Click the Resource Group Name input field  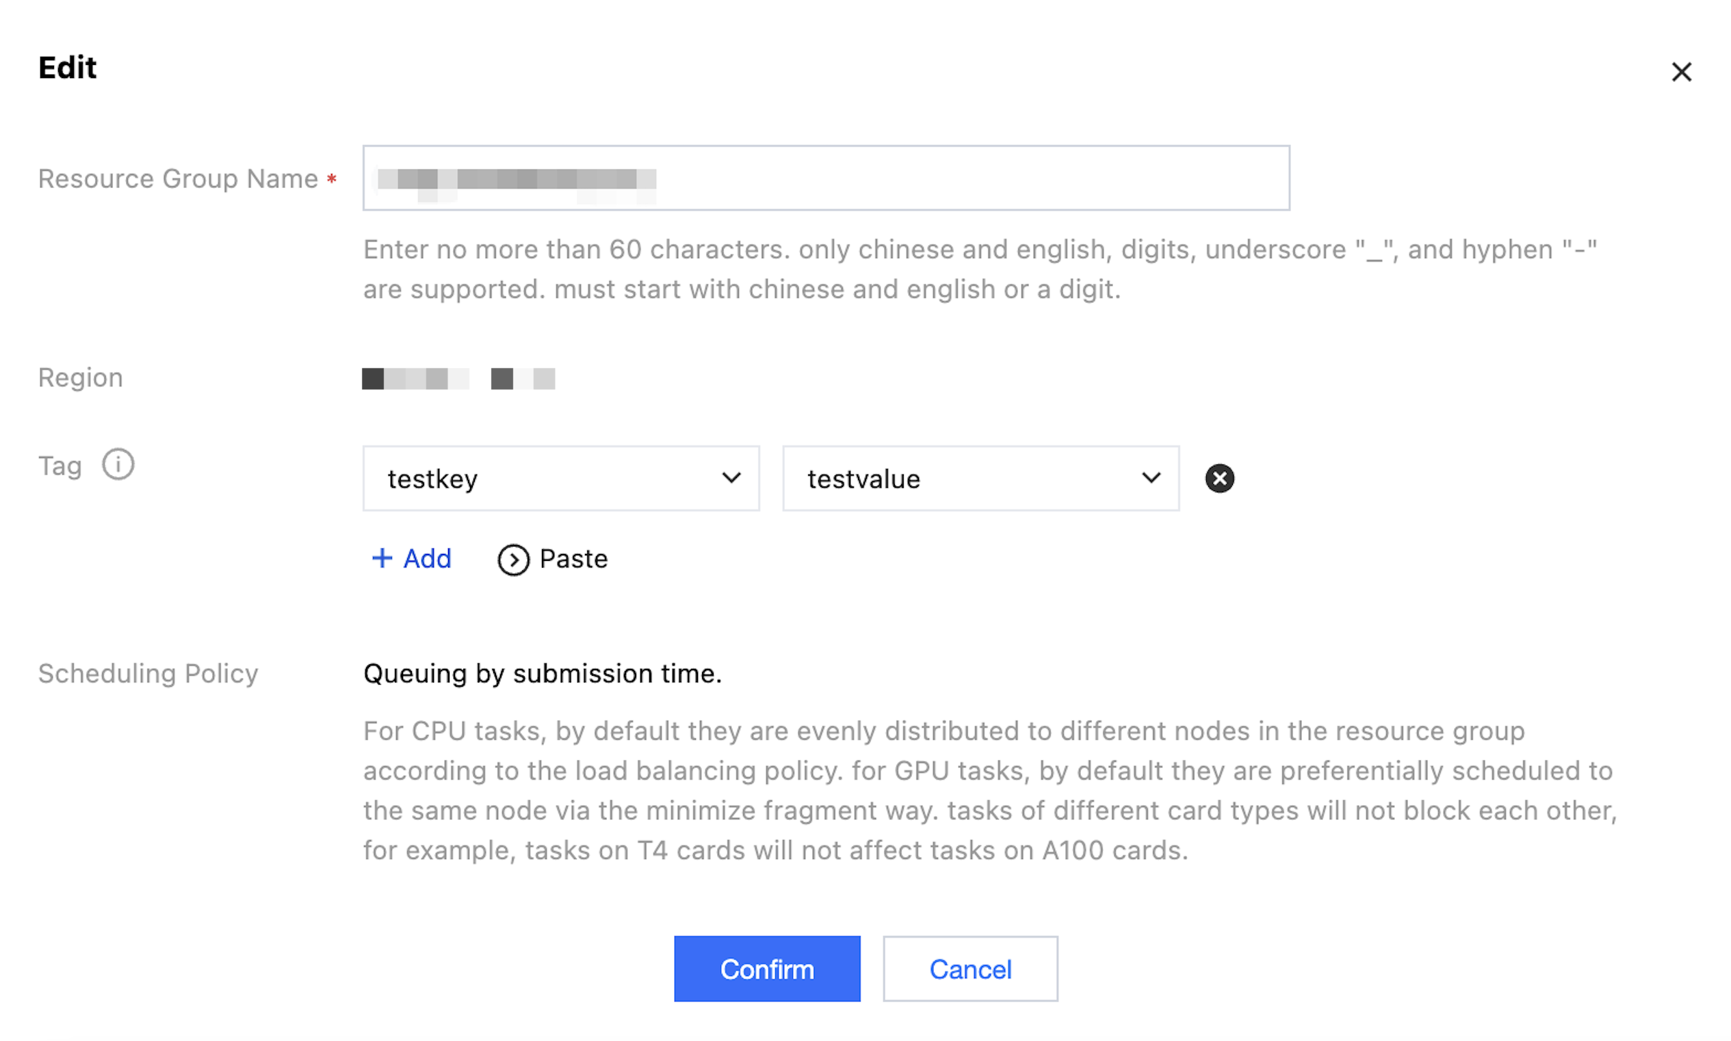tap(825, 179)
